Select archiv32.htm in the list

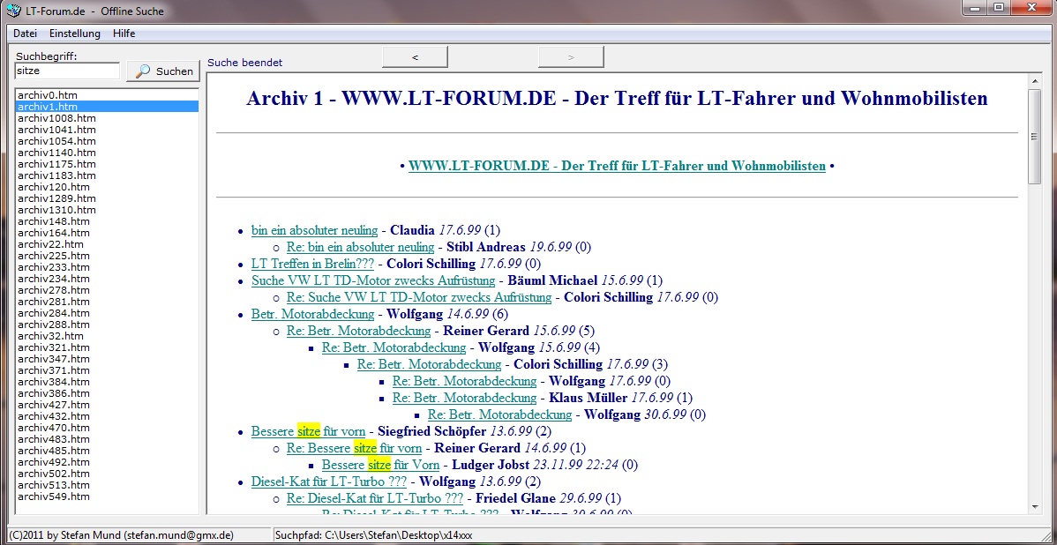[107, 335]
